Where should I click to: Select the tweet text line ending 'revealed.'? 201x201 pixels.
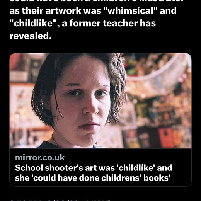[x=31, y=36]
